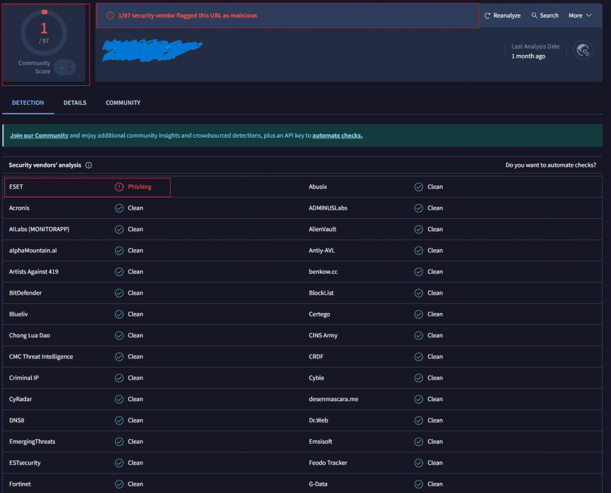Click the Clean check icon for BlockList
The width and height of the screenshot is (611, 493).
point(419,293)
